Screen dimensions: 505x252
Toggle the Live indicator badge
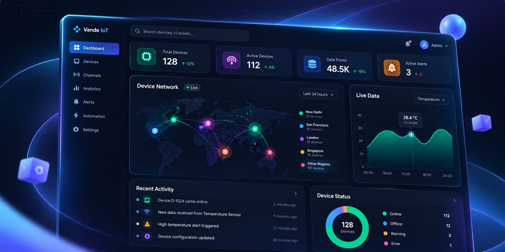pos(192,88)
